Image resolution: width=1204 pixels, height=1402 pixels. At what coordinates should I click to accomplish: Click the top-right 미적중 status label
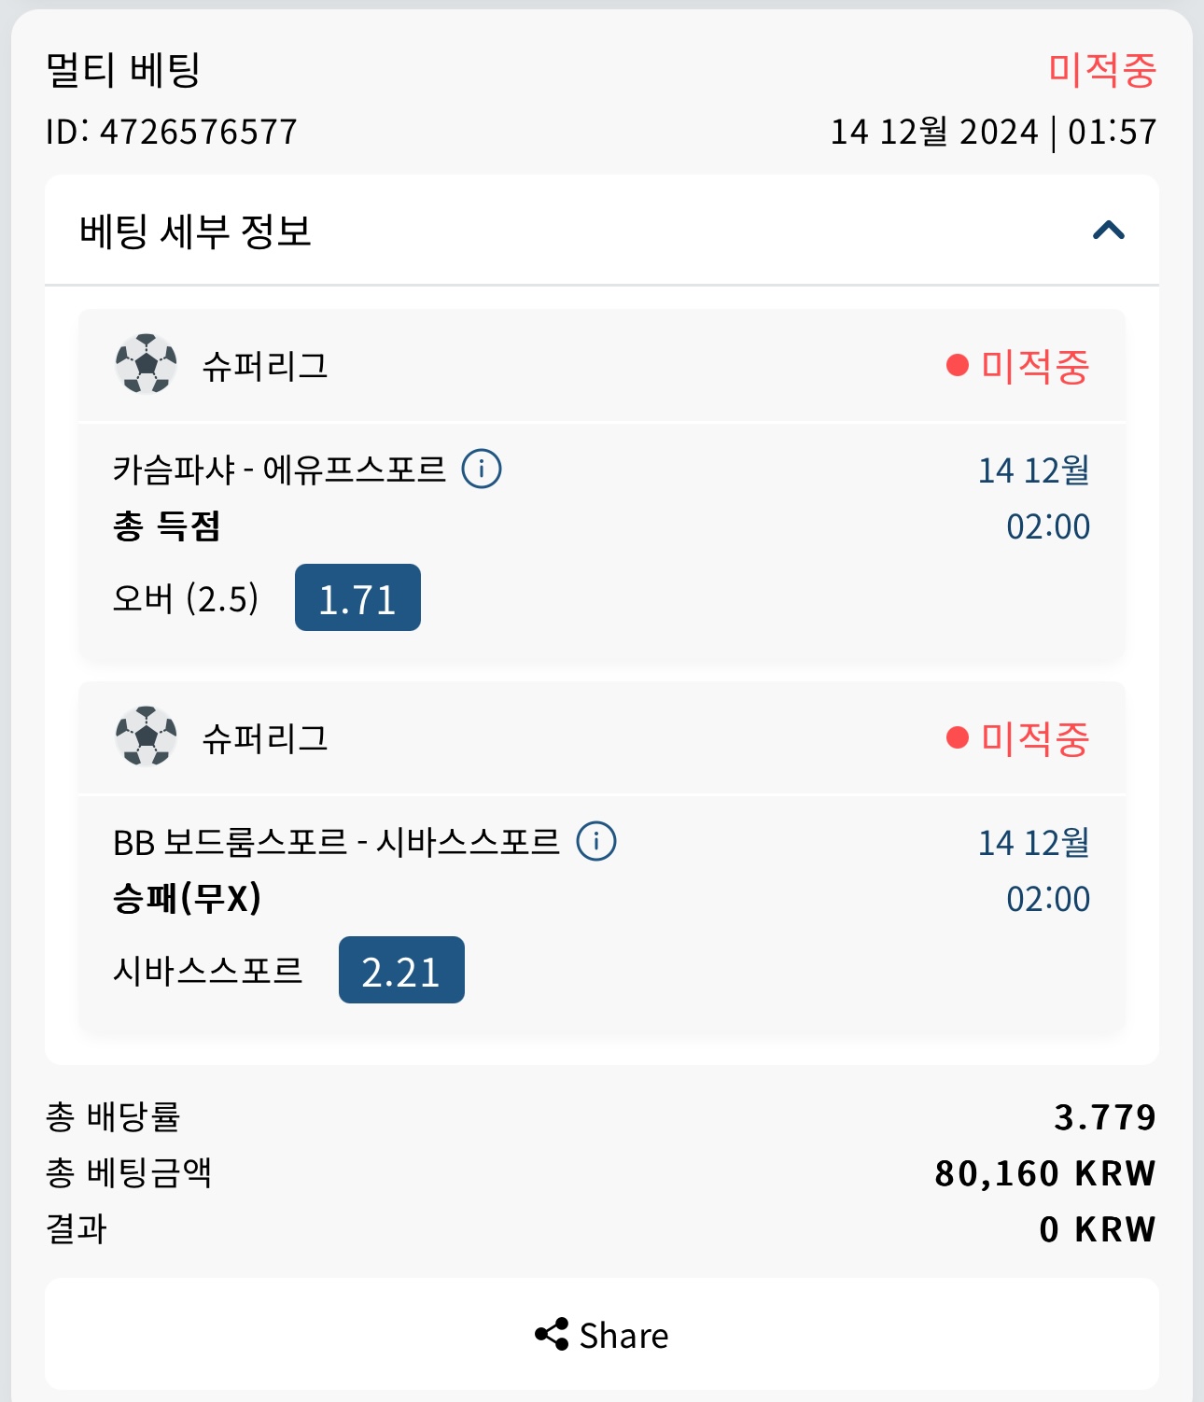click(1102, 70)
